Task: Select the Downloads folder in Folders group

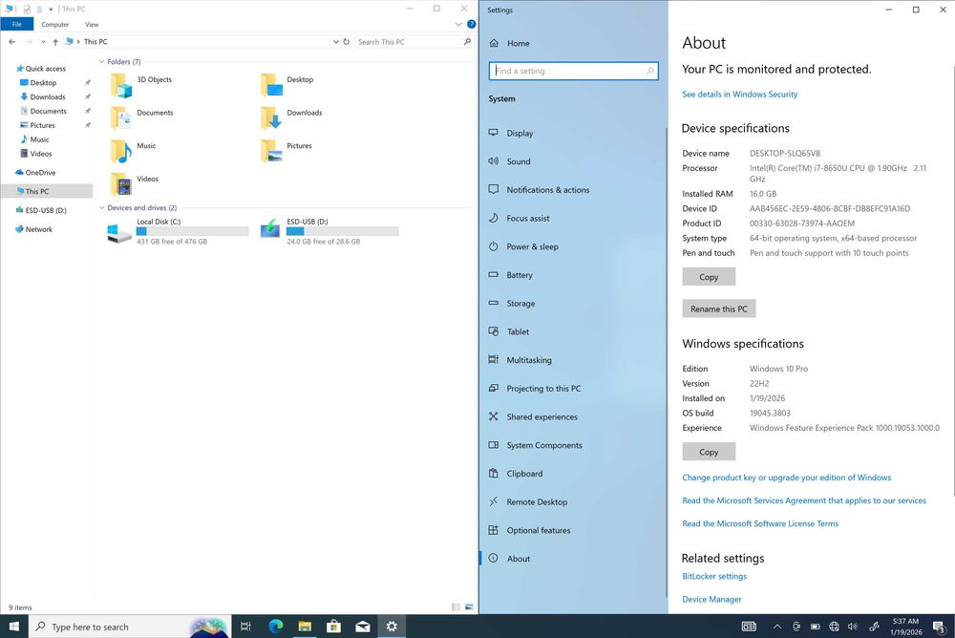Action: (x=291, y=118)
